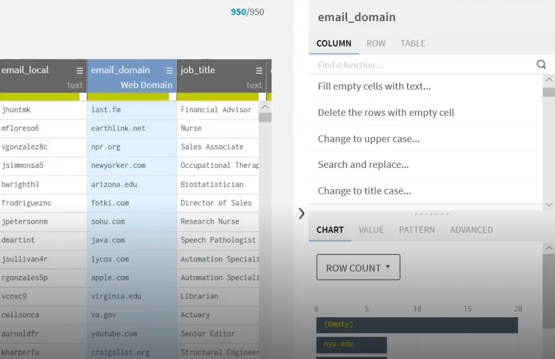Viewport: 555px width, 359px height.
Task: Open the CHART tab
Action: [330, 230]
